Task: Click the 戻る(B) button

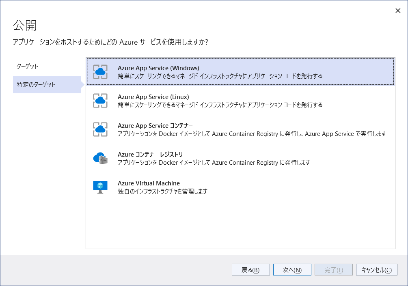Action: point(250,269)
